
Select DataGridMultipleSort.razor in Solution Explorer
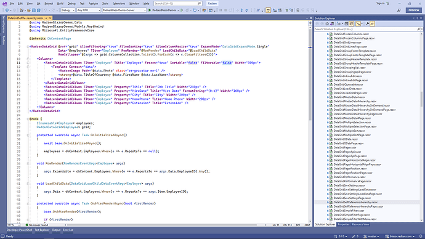(x=349, y=131)
